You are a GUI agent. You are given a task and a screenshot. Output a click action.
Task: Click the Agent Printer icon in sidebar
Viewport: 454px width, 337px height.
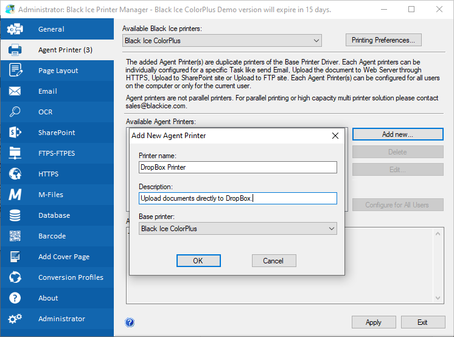(x=15, y=50)
